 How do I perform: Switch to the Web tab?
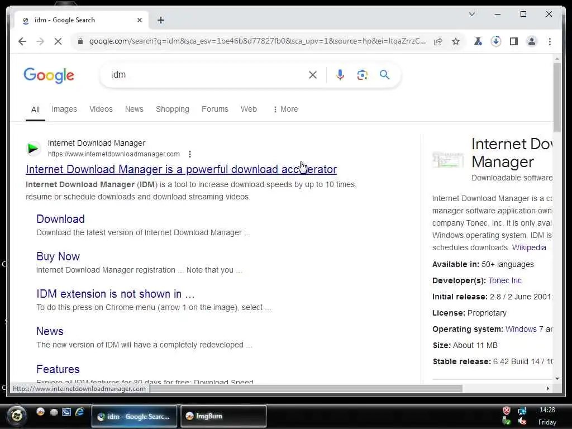point(249,109)
